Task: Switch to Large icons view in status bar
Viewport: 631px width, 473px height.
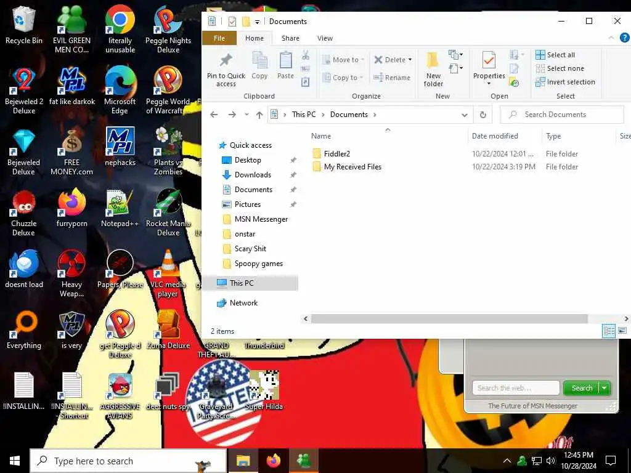Action: (x=622, y=331)
